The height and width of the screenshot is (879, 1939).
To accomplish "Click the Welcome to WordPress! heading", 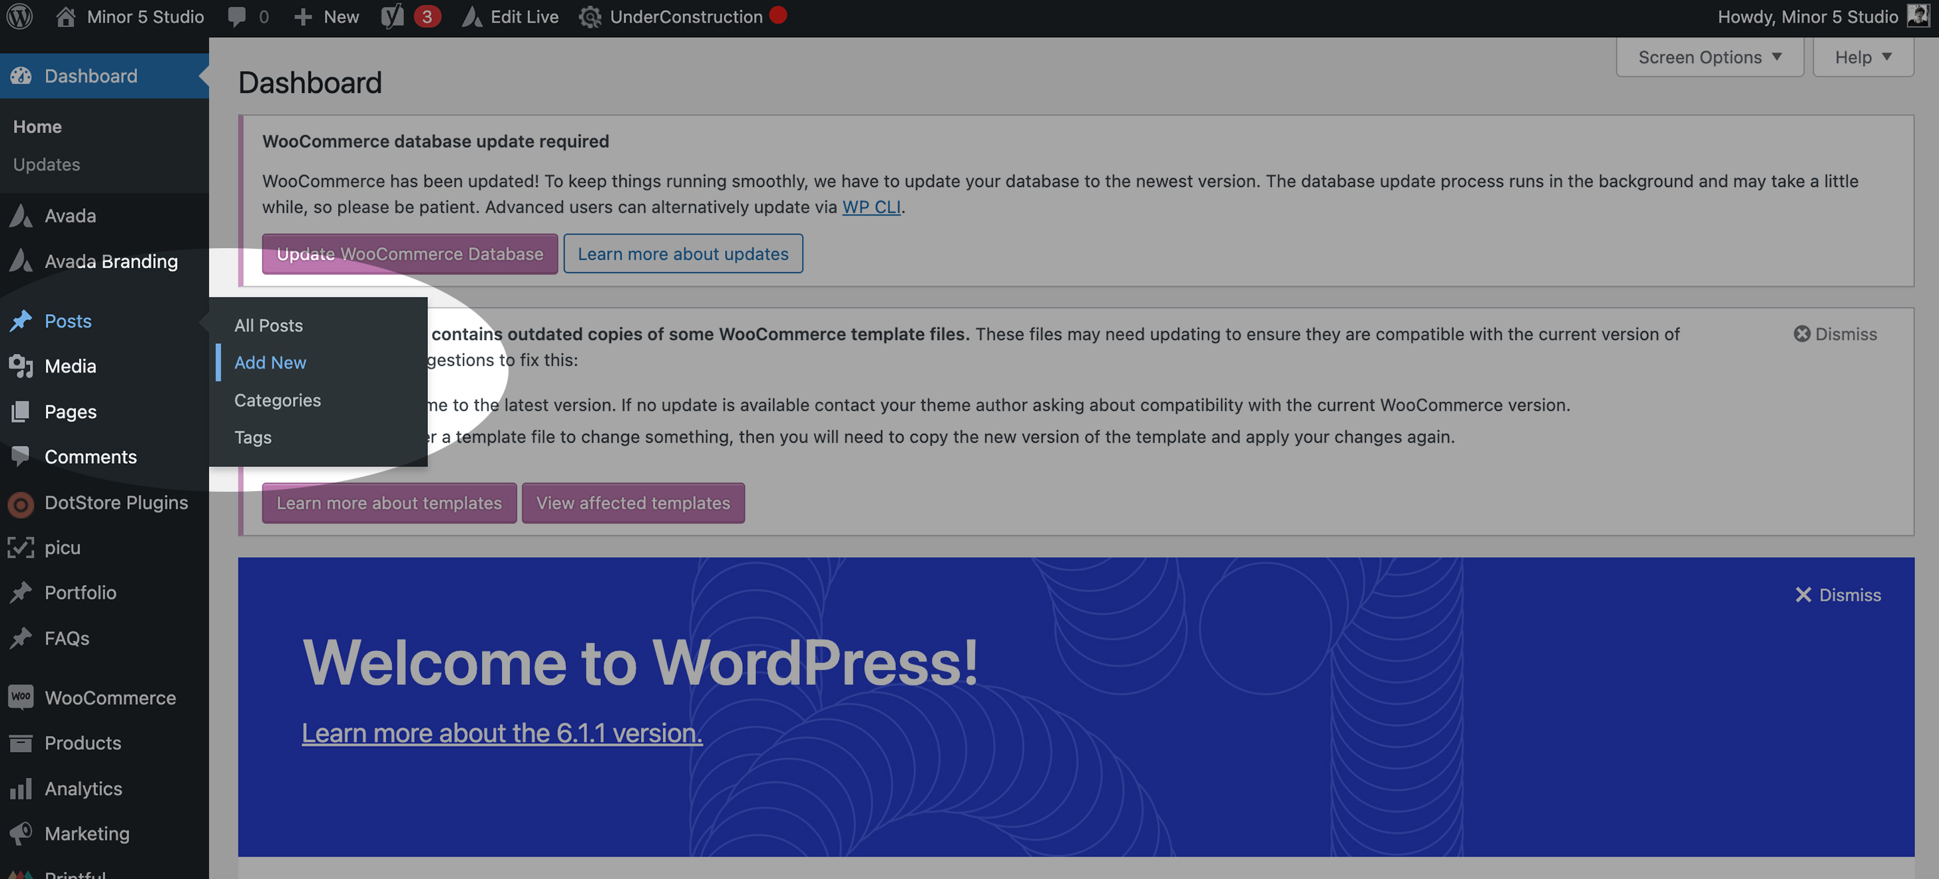I will (x=640, y=661).
